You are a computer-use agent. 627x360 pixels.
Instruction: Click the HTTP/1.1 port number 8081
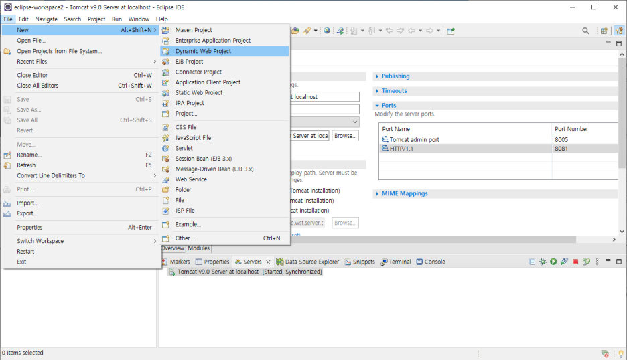[561, 149]
